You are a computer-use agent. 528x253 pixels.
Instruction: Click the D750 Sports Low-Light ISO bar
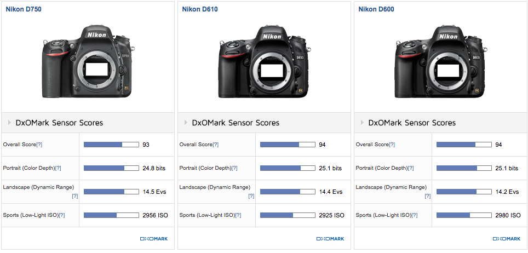tap(111, 215)
